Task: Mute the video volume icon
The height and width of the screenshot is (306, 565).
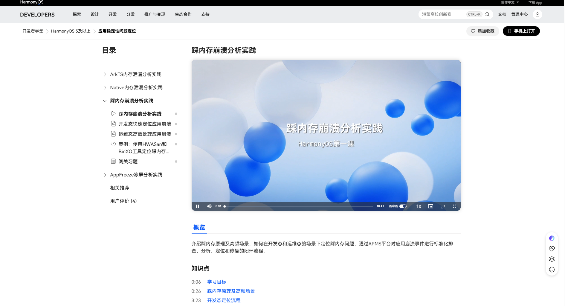Action: tap(209, 206)
